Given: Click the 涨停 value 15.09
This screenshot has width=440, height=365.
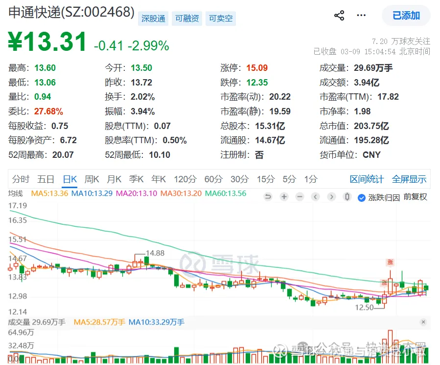Looking at the screenshot, I should [257, 68].
